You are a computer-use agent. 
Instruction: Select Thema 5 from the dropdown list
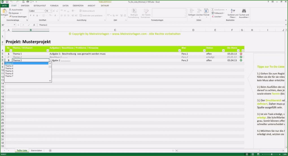click(9, 71)
